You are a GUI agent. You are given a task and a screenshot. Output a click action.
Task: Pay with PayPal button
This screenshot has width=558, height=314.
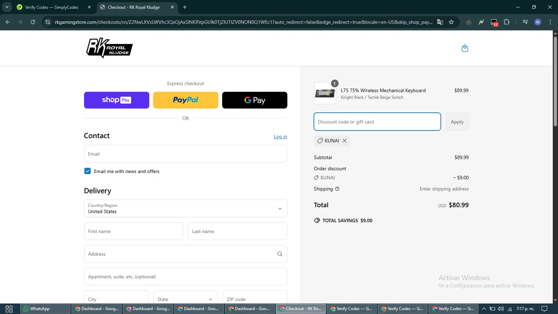click(x=186, y=100)
